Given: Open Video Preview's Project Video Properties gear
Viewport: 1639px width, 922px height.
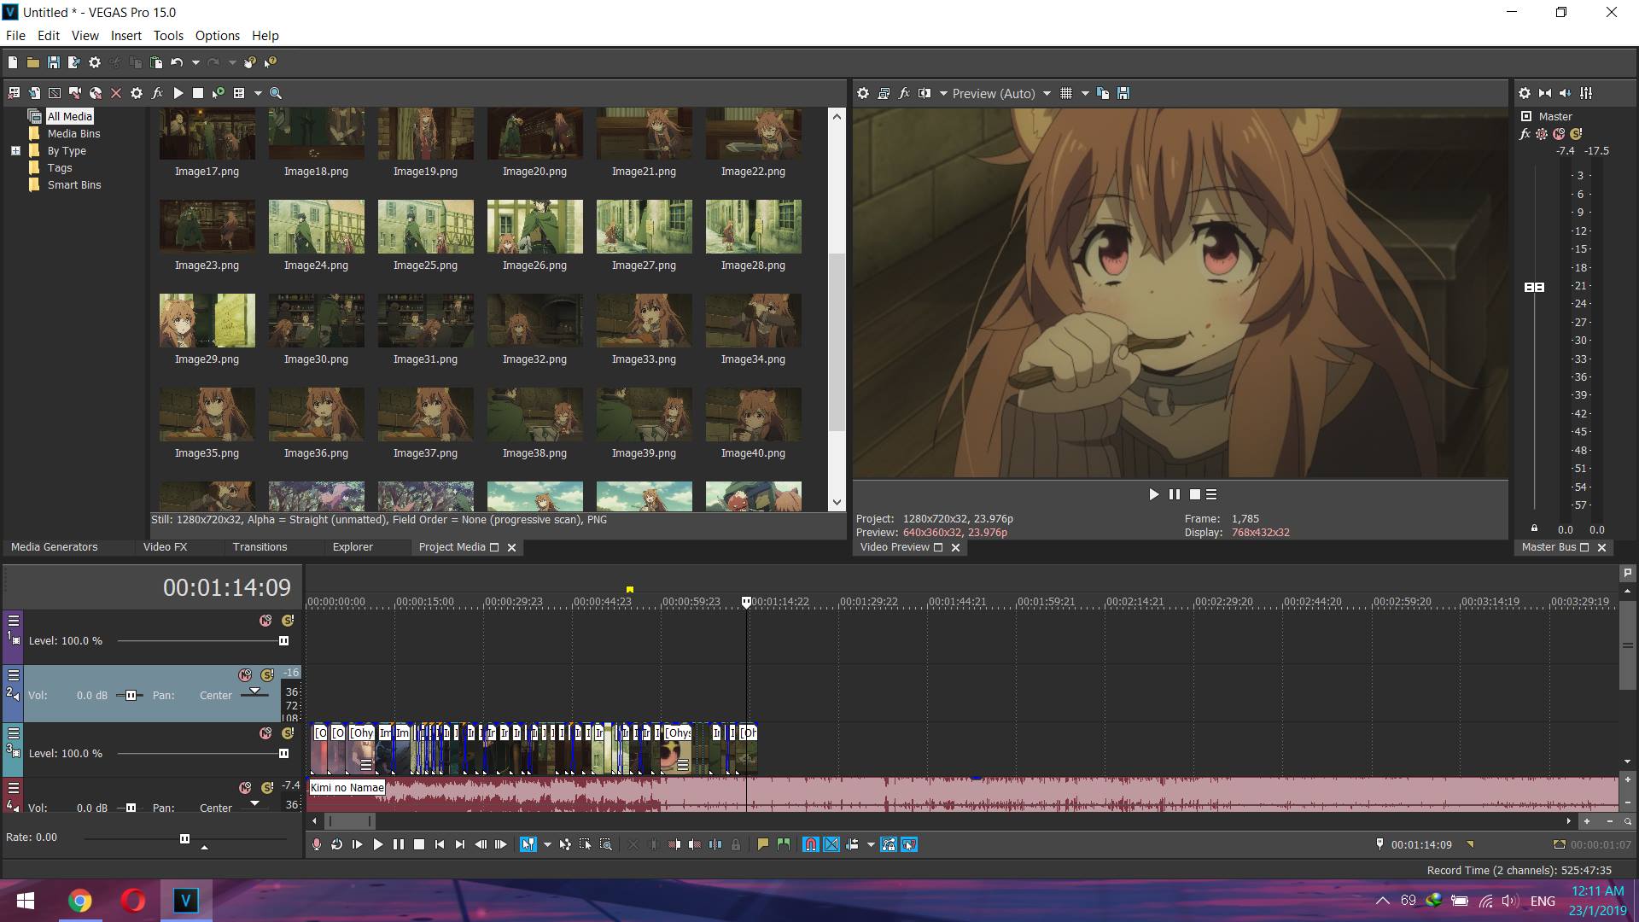Looking at the screenshot, I should (863, 93).
